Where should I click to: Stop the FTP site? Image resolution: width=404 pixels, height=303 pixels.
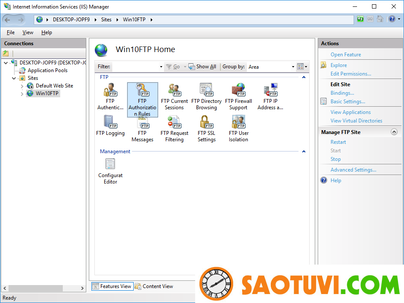pyautogui.click(x=336, y=159)
